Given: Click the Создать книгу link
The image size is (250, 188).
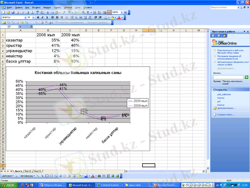Looking at the screenshot, I should 224,115.
